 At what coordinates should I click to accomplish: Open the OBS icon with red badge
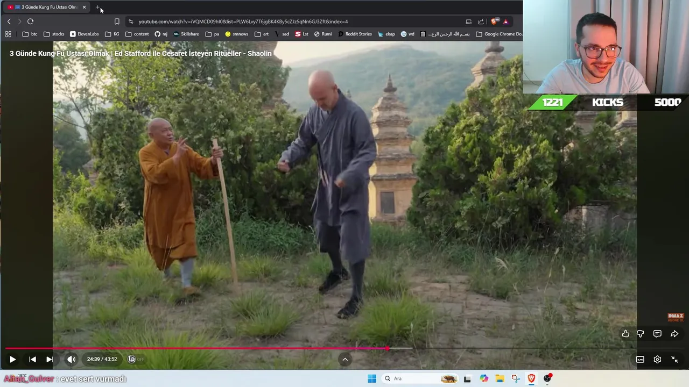point(547,378)
